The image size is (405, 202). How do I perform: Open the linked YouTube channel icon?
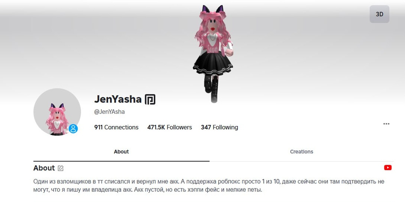point(388,168)
